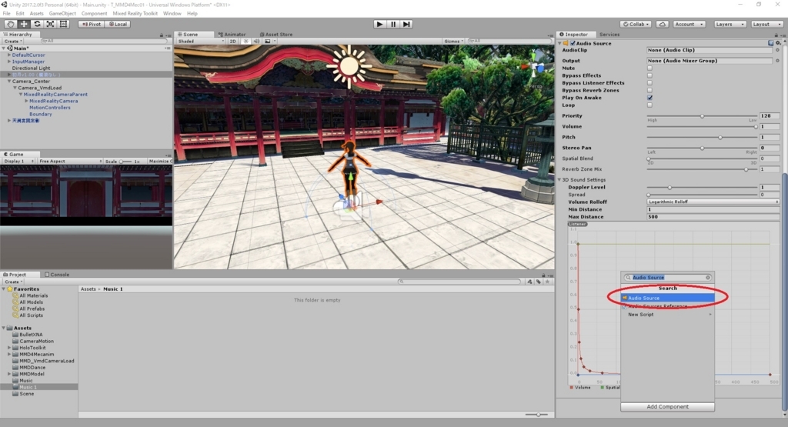Open Audio Source component help icon

point(771,43)
